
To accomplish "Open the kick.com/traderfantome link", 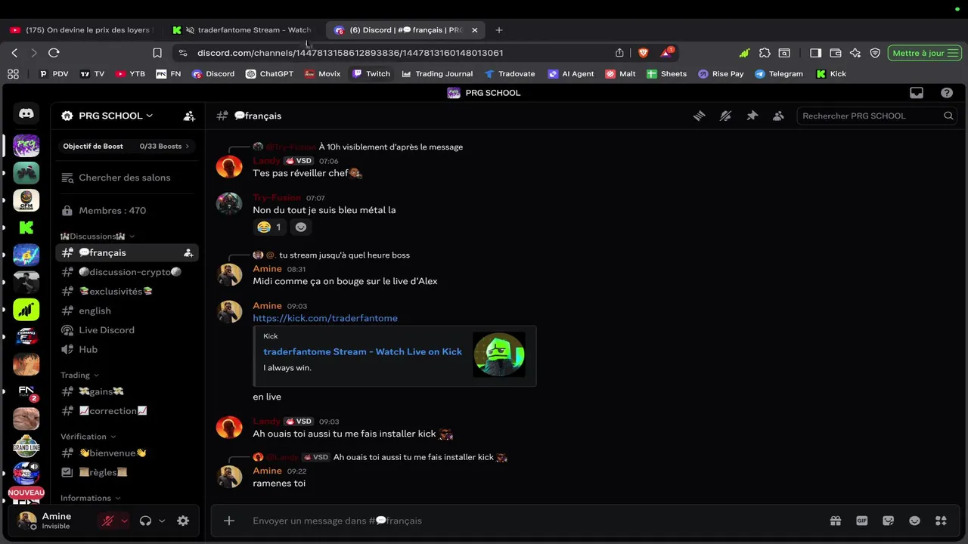I will pos(325,318).
